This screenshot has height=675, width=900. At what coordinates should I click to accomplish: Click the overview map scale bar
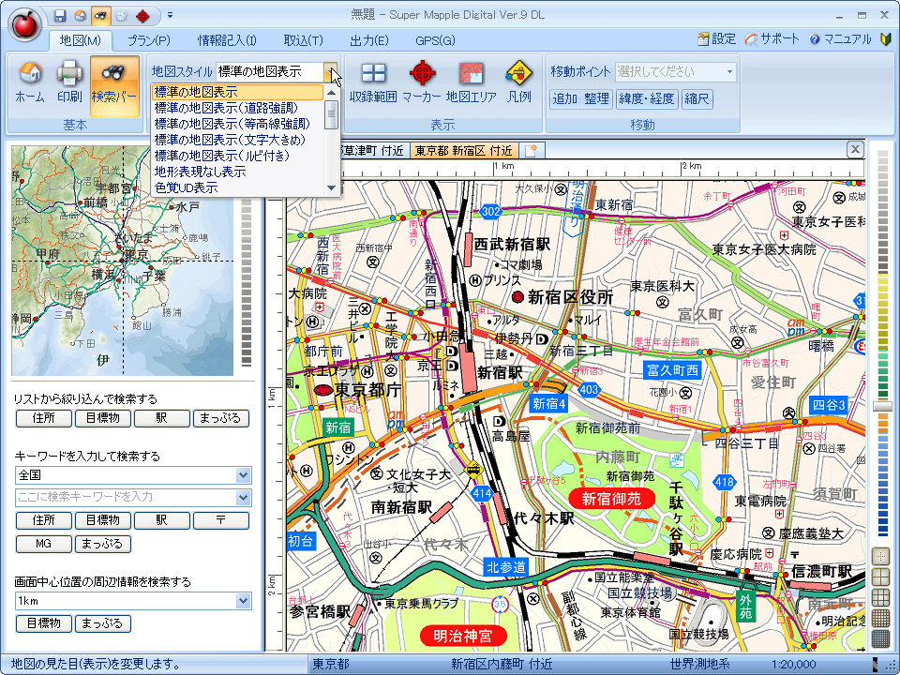coord(247,282)
